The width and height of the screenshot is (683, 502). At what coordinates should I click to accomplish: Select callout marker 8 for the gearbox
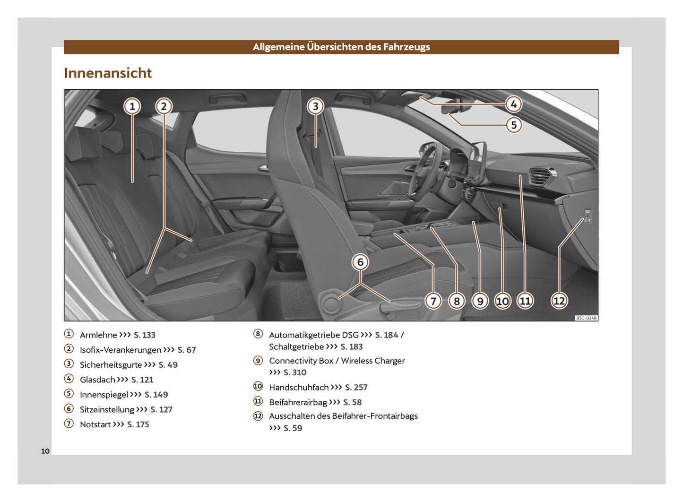click(457, 301)
